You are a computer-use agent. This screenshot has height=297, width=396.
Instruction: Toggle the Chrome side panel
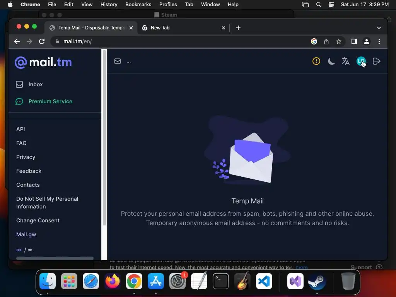[354, 41]
